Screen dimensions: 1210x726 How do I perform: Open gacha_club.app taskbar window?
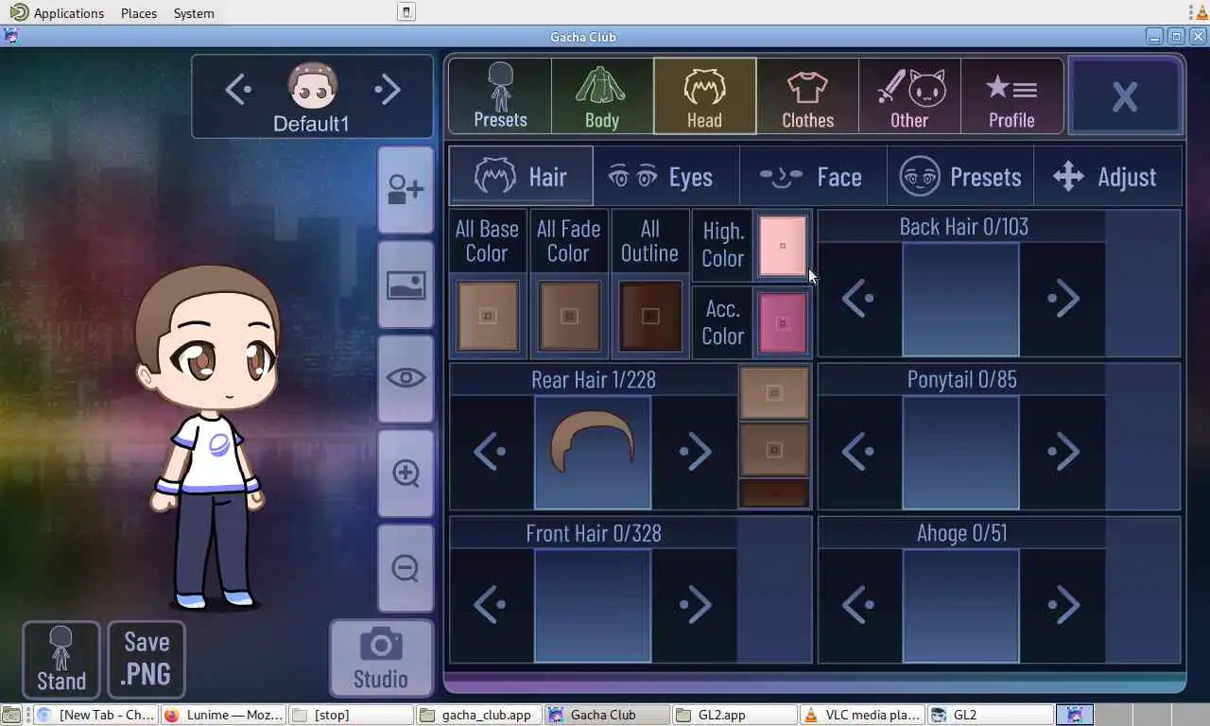478,715
